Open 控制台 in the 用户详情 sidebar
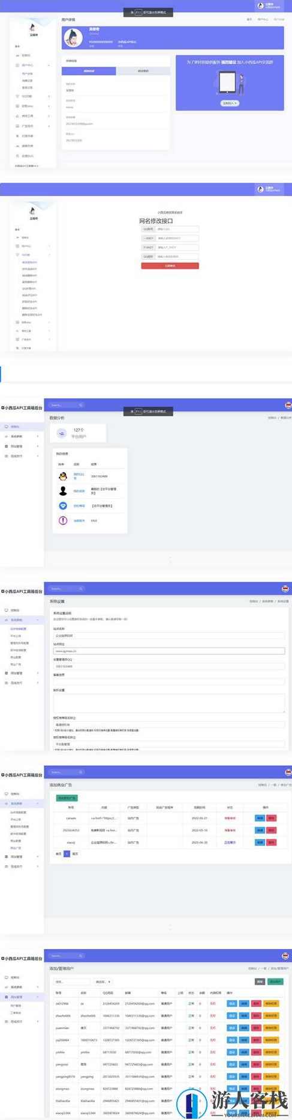292x1120 pixels. [x=27, y=55]
